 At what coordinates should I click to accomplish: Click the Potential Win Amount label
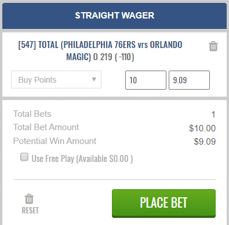(54, 141)
